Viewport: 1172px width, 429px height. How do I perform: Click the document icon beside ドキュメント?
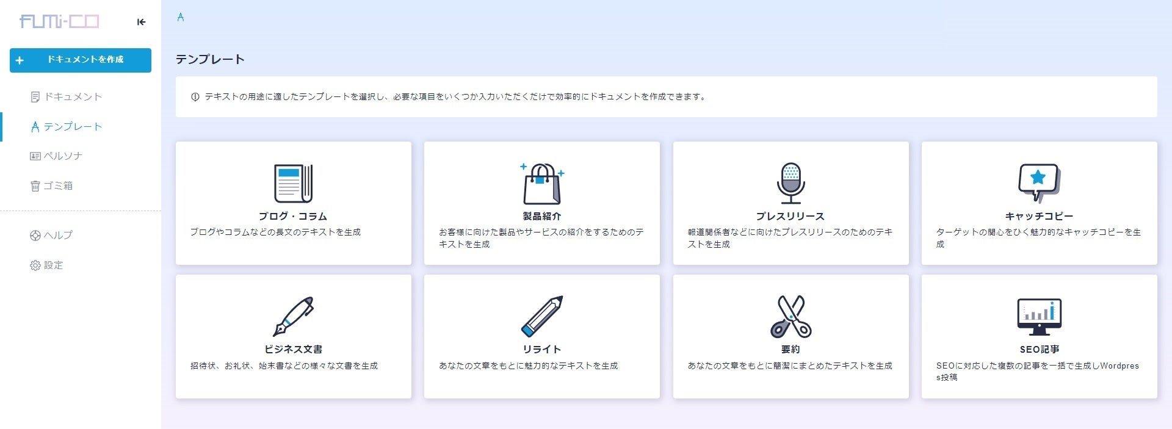[35, 97]
